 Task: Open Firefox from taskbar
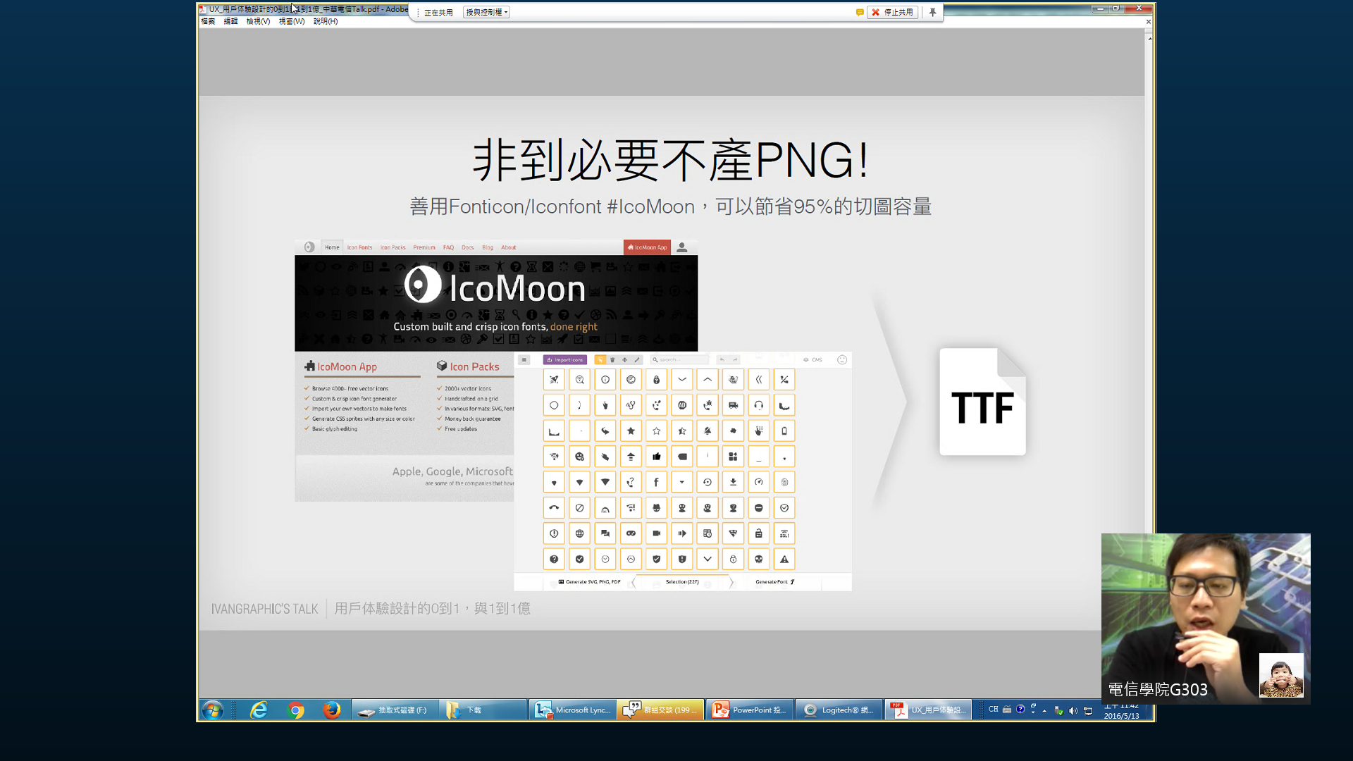(x=331, y=710)
